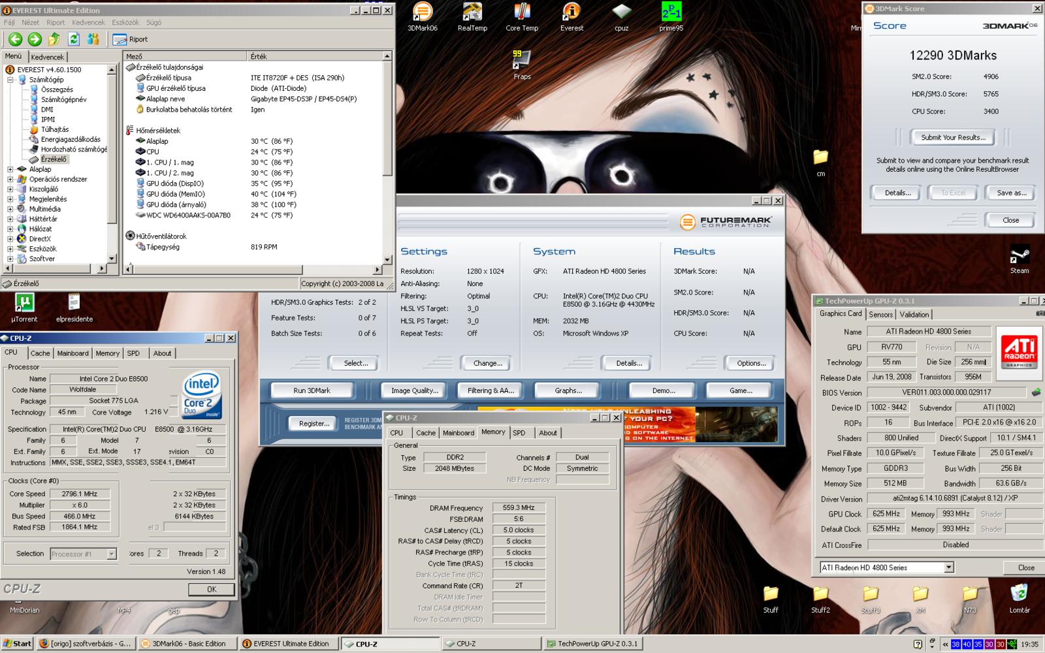This screenshot has height=653, width=1045.
Task: Click Filtering & AA button
Action: [x=490, y=390]
